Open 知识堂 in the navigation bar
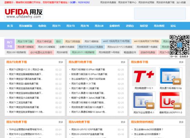 pyautogui.click(x=144, y=26)
